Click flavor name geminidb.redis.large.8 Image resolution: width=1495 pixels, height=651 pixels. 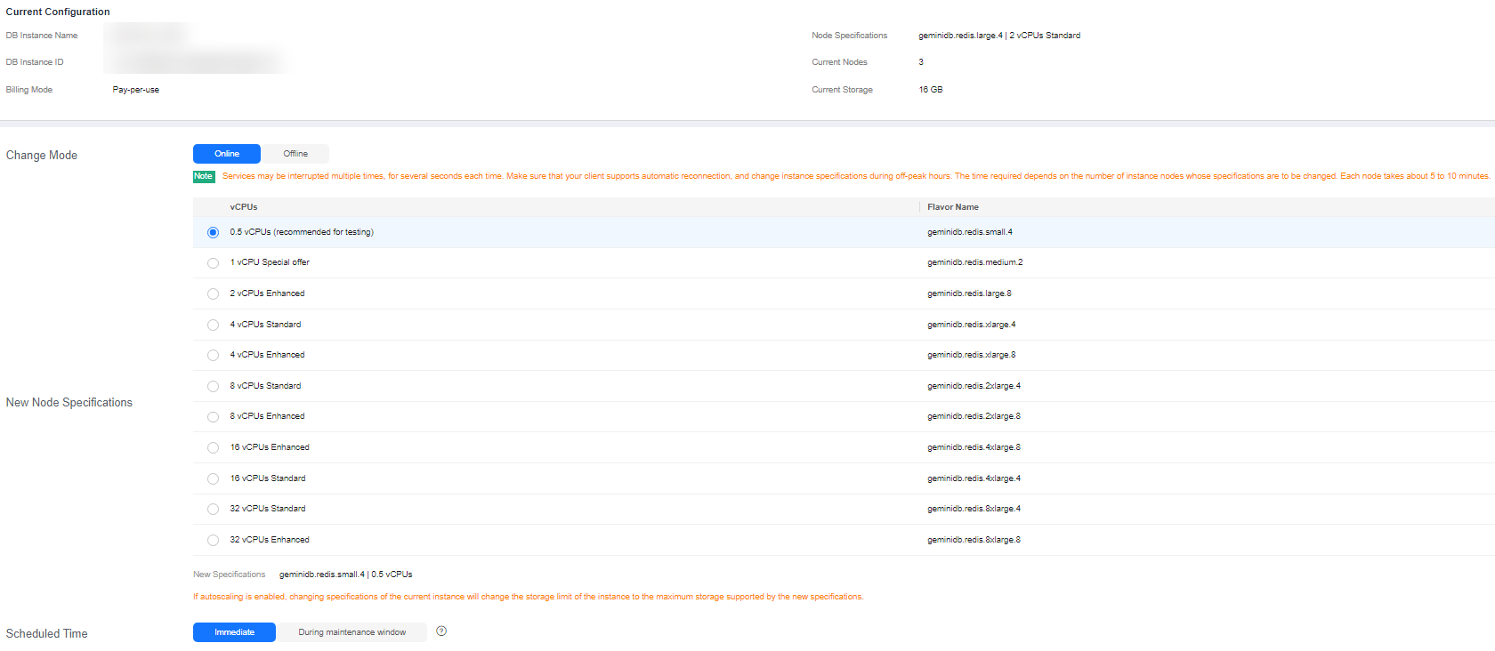pyautogui.click(x=969, y=293)
